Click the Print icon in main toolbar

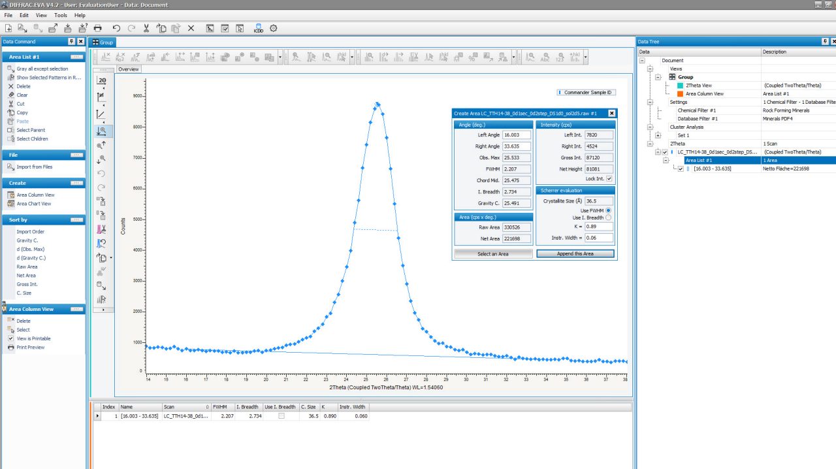click(x=98, y=28)
